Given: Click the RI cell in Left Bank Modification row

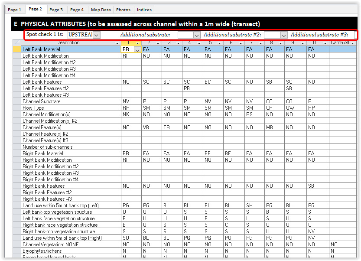Looking at the screenshot, I should coord(131,56).
